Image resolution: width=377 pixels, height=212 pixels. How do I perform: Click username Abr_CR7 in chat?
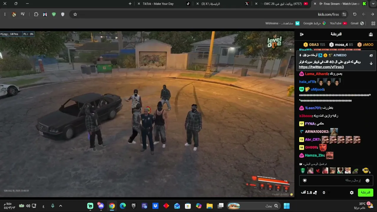(x=312, y=140)
